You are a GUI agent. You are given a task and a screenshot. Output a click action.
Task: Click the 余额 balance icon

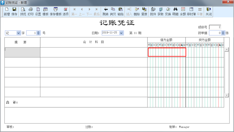tap(183, 11)
